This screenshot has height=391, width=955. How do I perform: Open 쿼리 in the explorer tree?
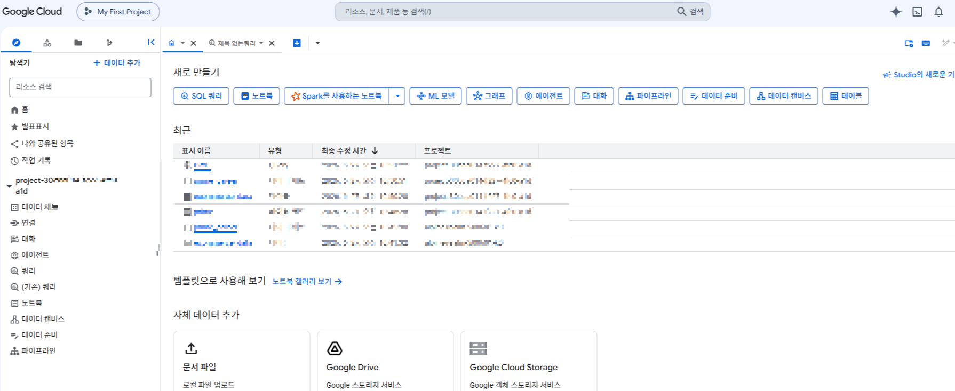pos(23,271)
